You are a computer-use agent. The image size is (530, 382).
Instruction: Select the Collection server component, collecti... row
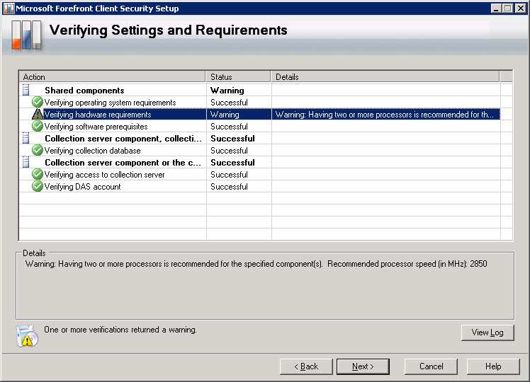coord(259,139)
